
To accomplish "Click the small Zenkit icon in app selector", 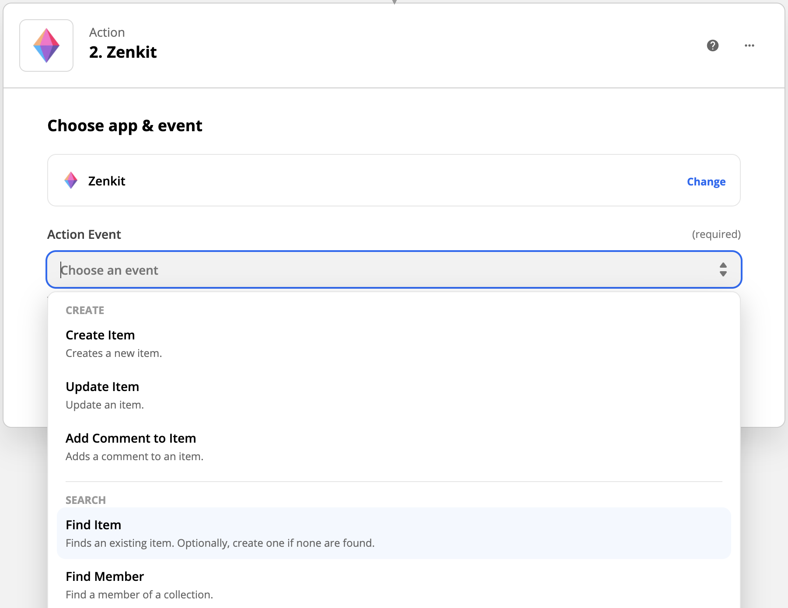I will (71, 180).
